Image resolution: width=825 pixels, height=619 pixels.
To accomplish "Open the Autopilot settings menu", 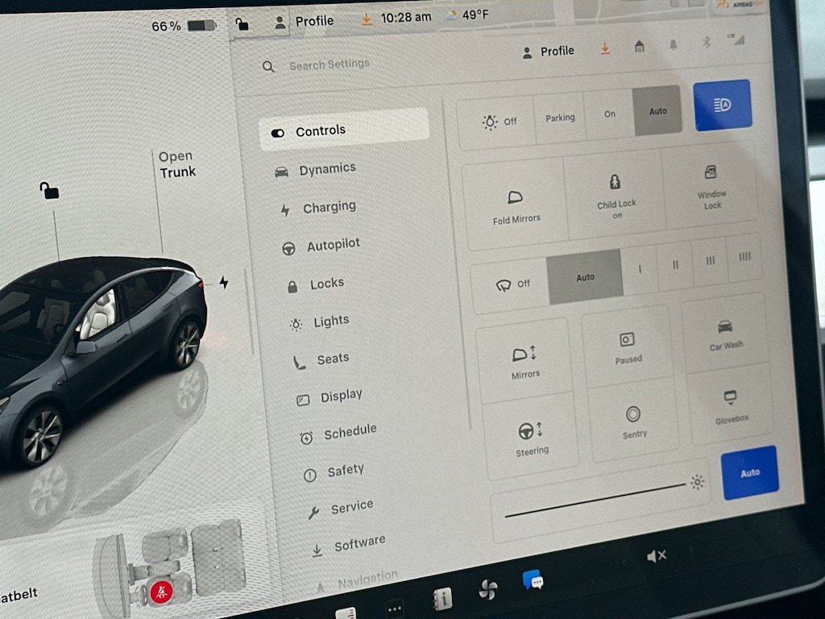I will pyautogui.click(x=332, y=245).
